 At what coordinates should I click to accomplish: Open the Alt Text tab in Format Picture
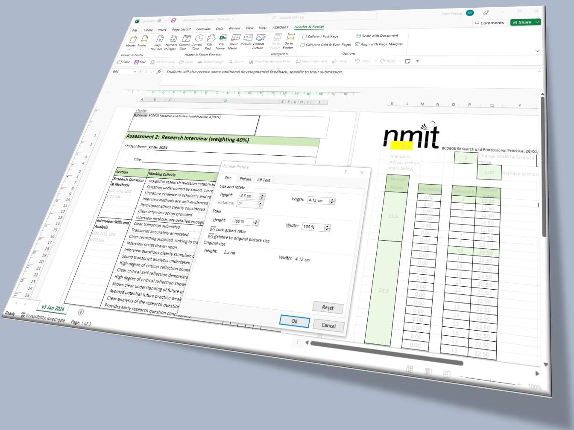(264, 180)
